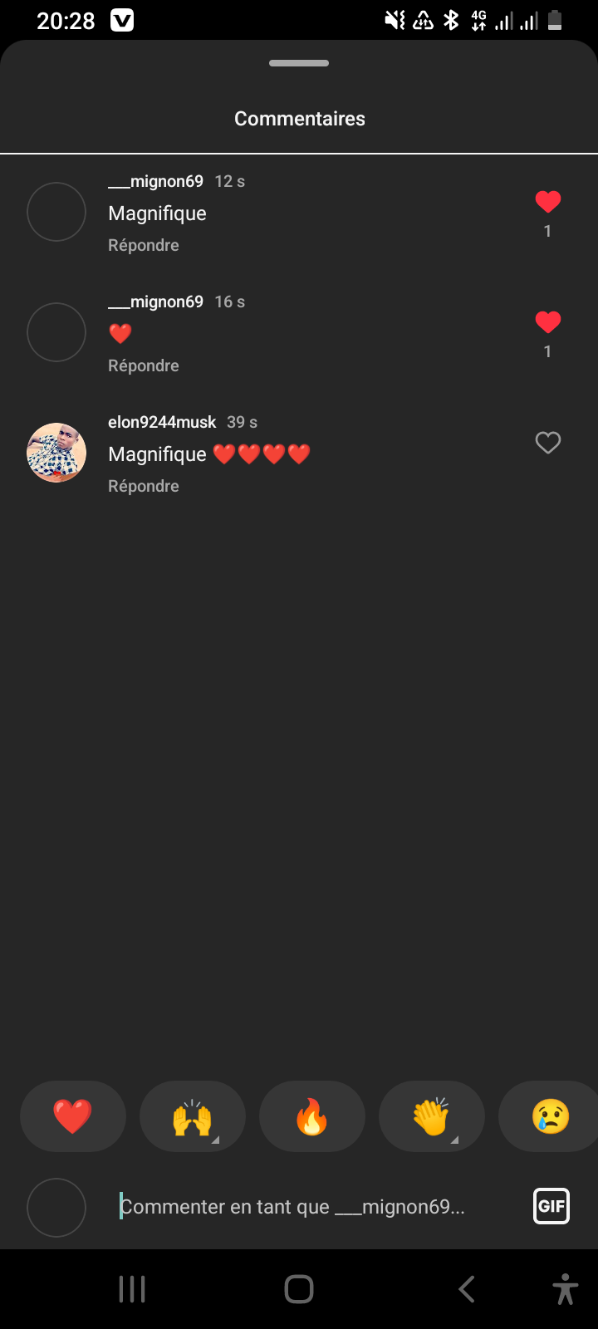
Task: Reply to the 12 s "Magnifique" comment
Action: point(144,245)
